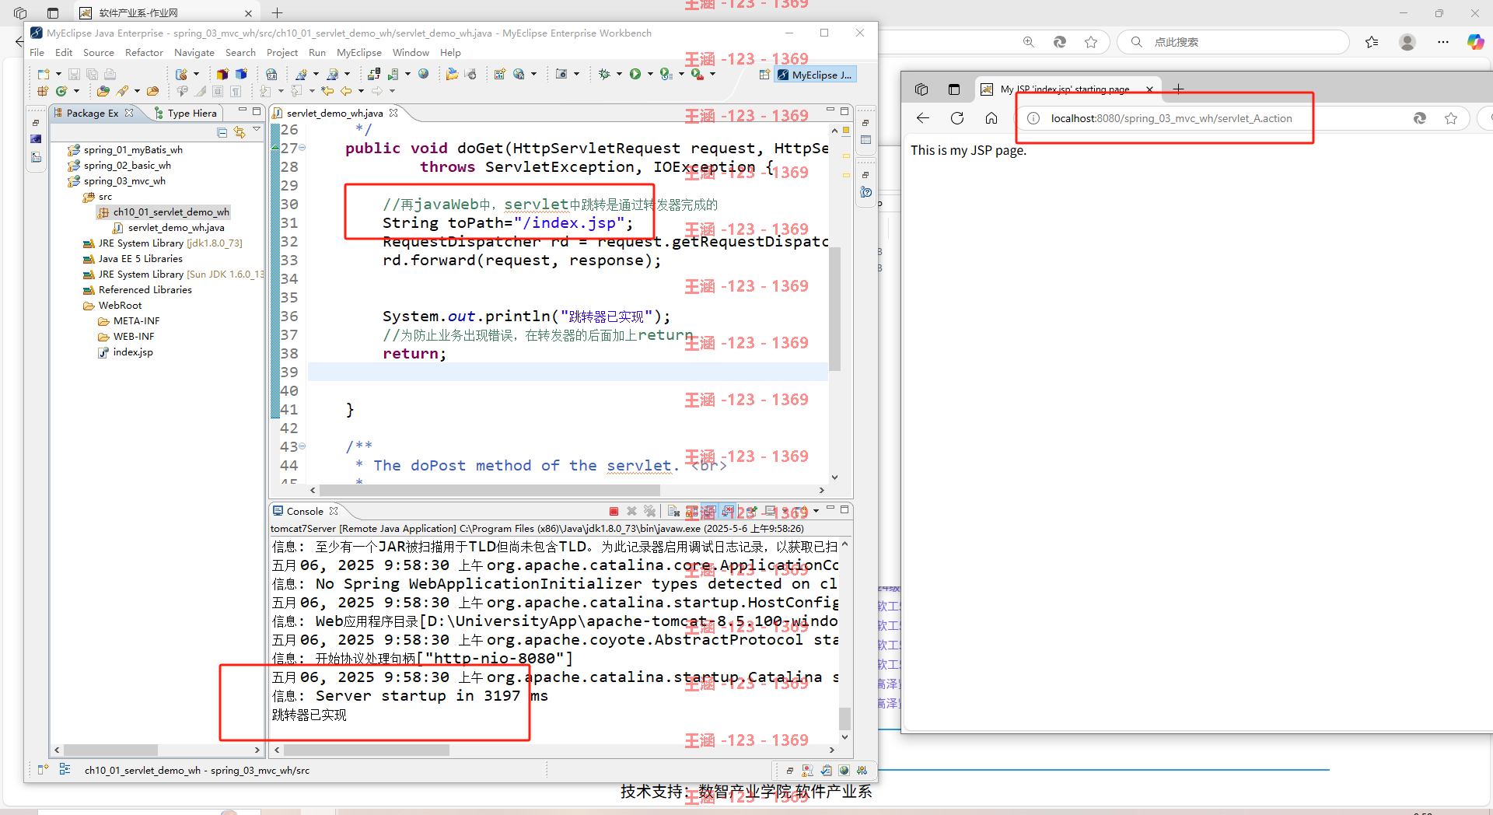
Task: Open the Source menu
Action: [x=99, y=52]
